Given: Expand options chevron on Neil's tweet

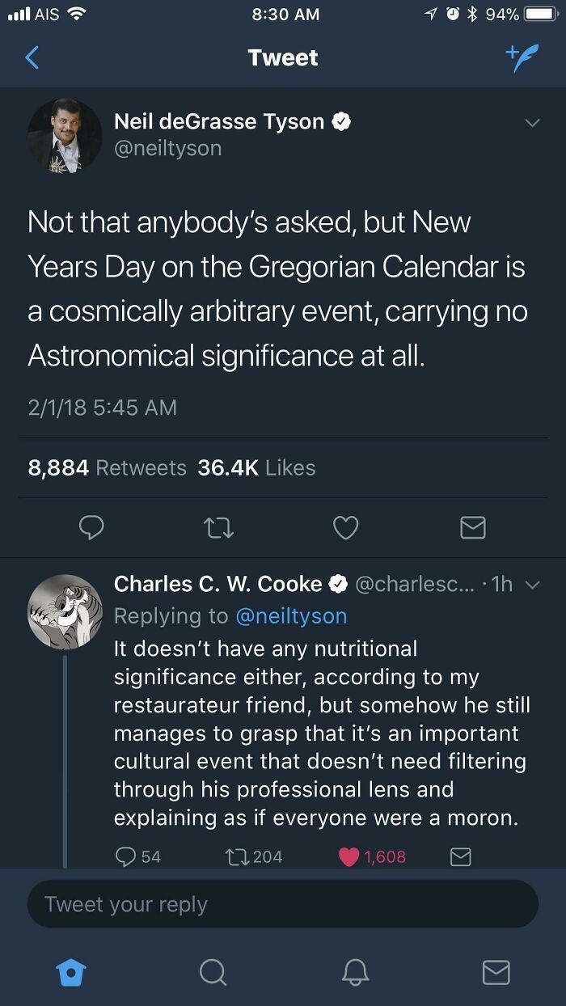Looking at the screenshot, I should tap(531, 123).
